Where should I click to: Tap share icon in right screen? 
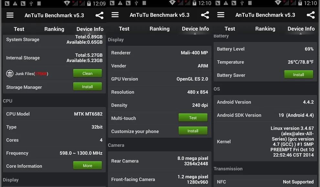click(x=311, y=15)
